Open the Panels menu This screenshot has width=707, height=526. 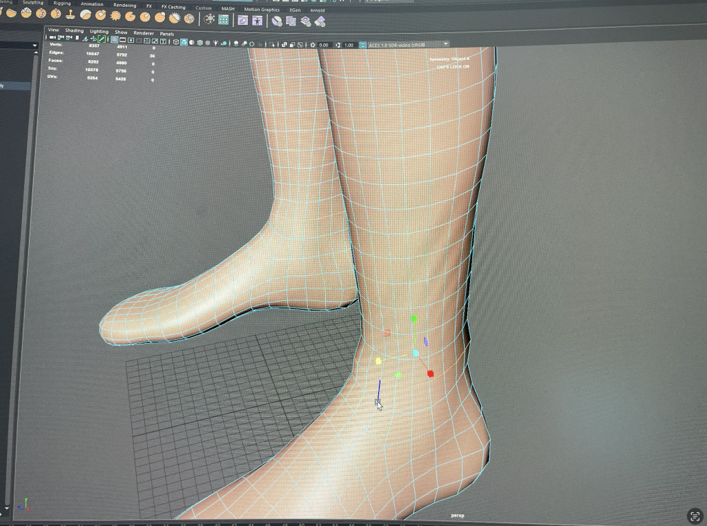click(167, 34)
